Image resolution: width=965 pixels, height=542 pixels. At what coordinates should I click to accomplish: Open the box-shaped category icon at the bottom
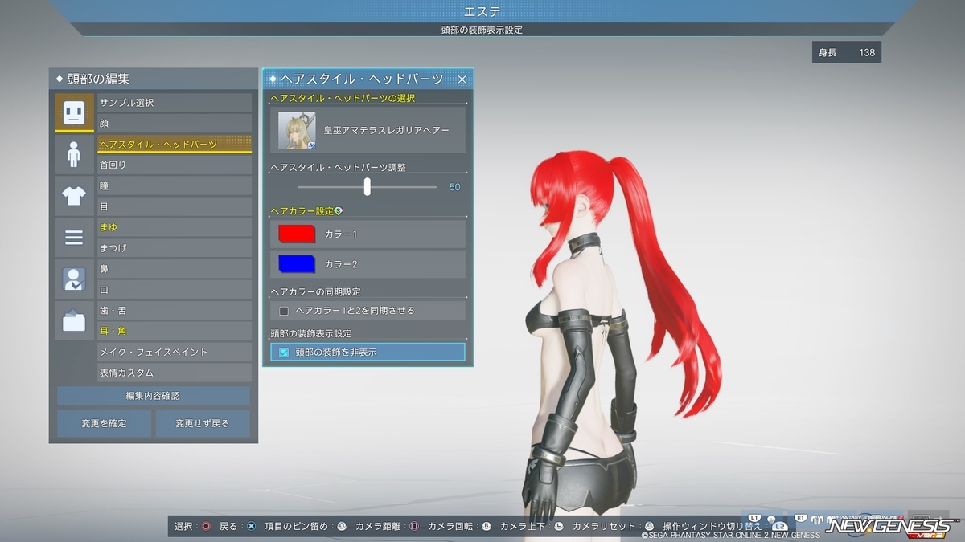tap(74, 321)
